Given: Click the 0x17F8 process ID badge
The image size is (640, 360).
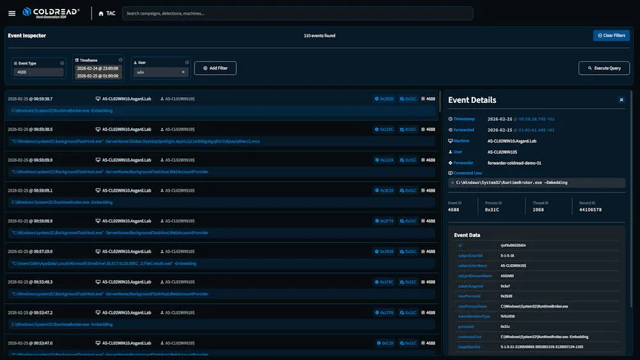Looking at the screenshot, I should point(384,313).
